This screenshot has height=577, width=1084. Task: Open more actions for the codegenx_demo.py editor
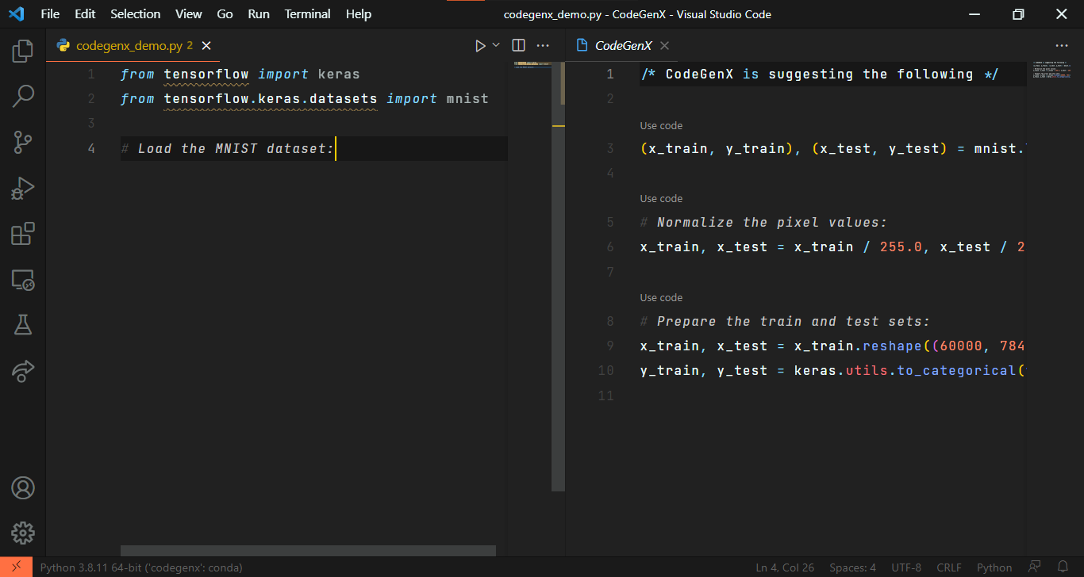coord(543,46)
